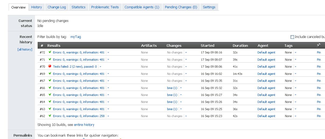
Task: Click the green success icon of build #67
Action: pos(50,80)
